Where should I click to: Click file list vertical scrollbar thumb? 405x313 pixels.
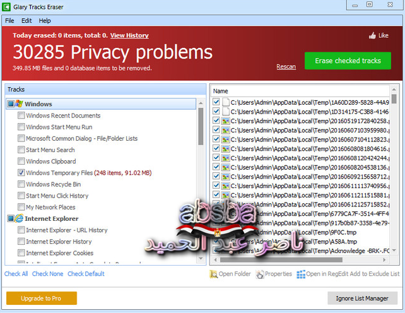[x=394, y=99]
